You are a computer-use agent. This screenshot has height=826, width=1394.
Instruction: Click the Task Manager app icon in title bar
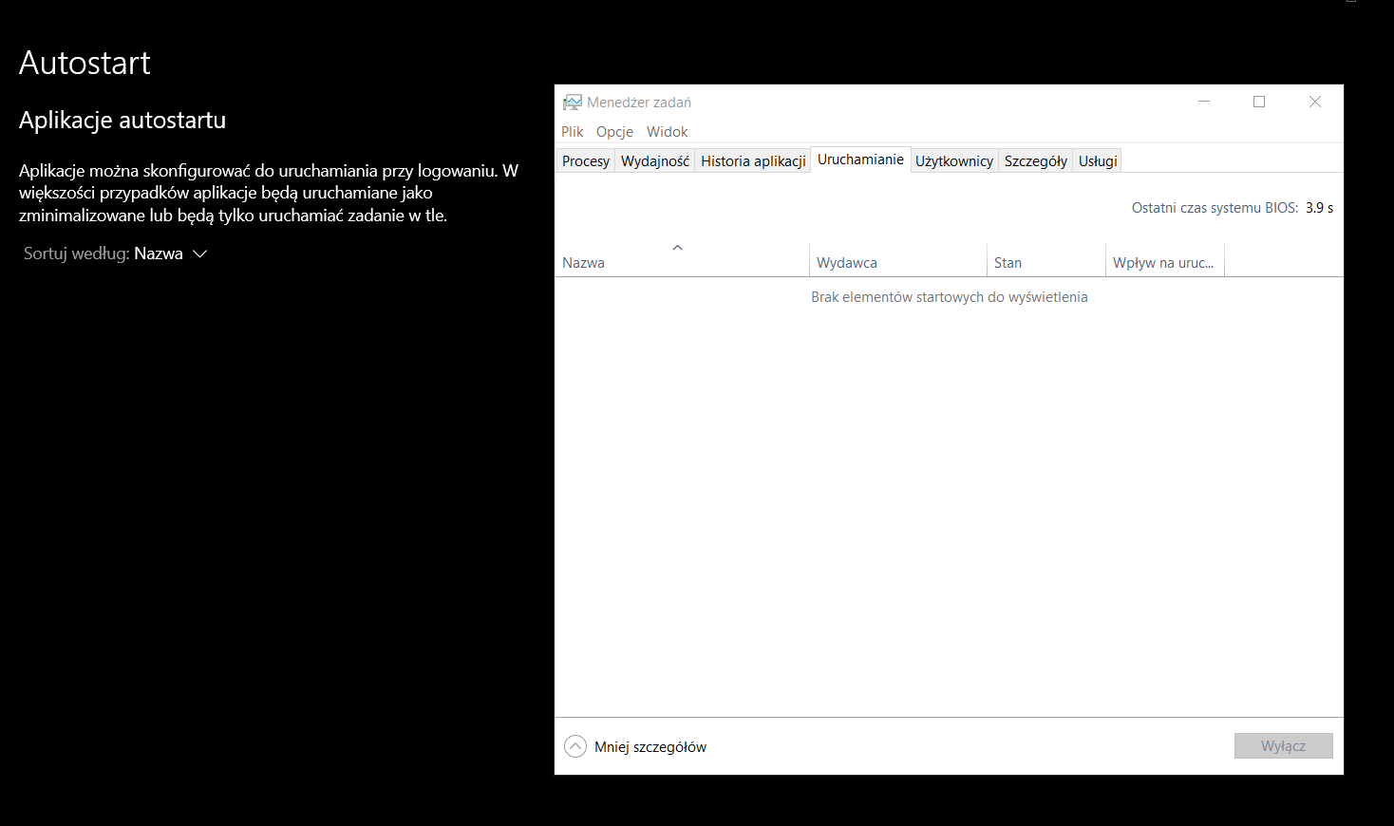point(572,102)
